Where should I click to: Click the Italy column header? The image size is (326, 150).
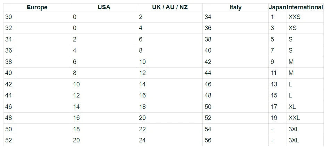pyautogui.click(x=235, y=8)
